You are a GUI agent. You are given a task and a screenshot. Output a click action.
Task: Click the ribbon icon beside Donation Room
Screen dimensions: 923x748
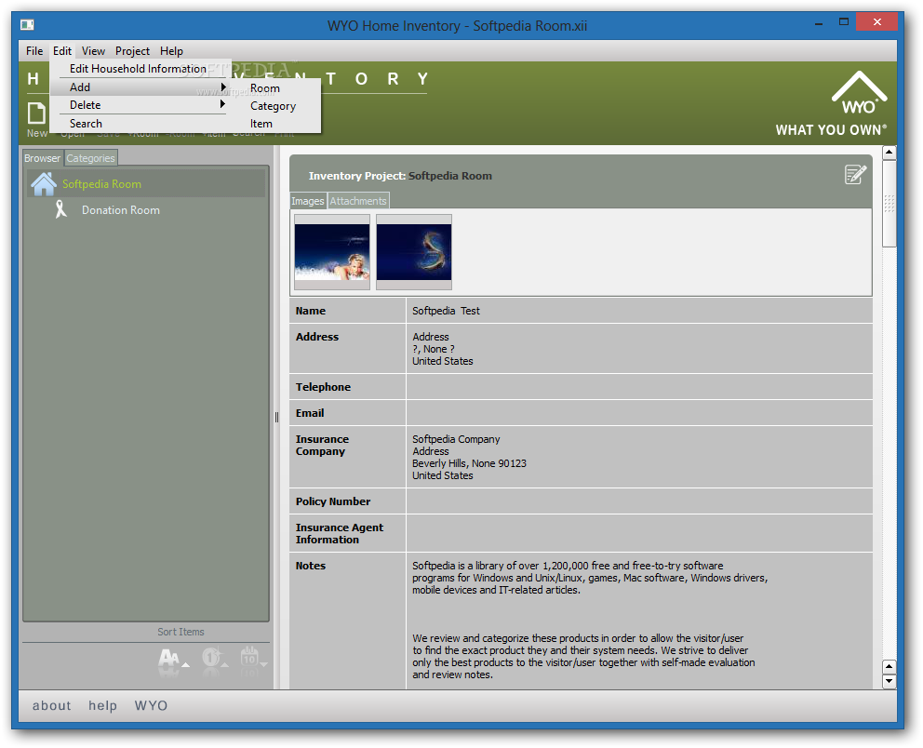pyautogui.click(x=60, y=209)
